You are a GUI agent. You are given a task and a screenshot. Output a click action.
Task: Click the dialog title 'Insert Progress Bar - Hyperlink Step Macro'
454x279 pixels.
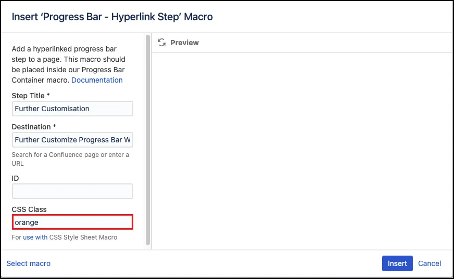[x=112, y=17]
